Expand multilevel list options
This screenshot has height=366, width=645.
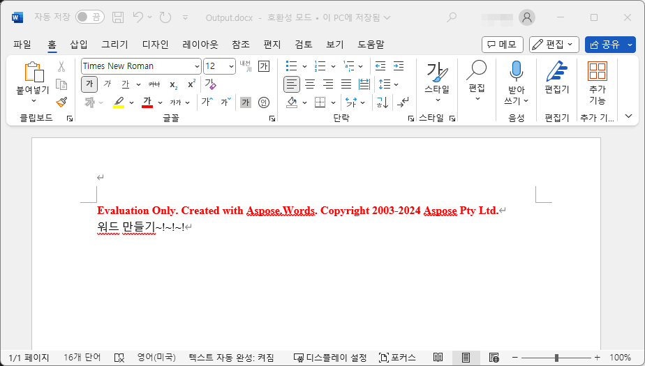360,66
